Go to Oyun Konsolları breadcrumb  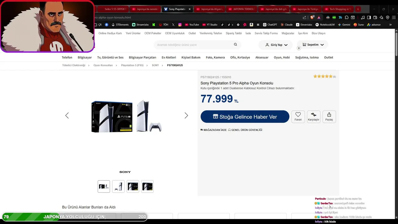[x=103, y=65]
